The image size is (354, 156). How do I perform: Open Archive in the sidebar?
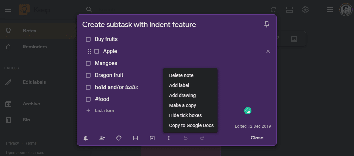coord(38,104)
